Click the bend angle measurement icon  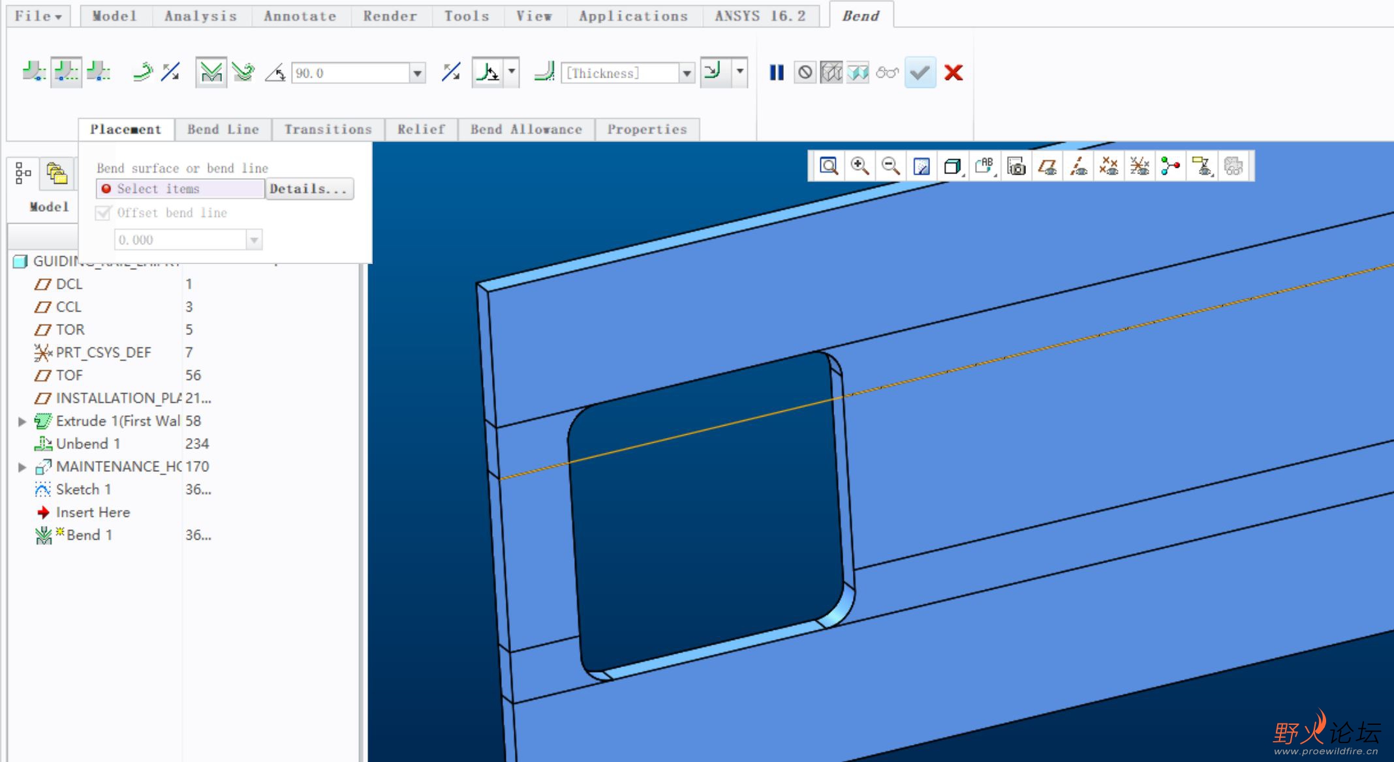(275, 72)
